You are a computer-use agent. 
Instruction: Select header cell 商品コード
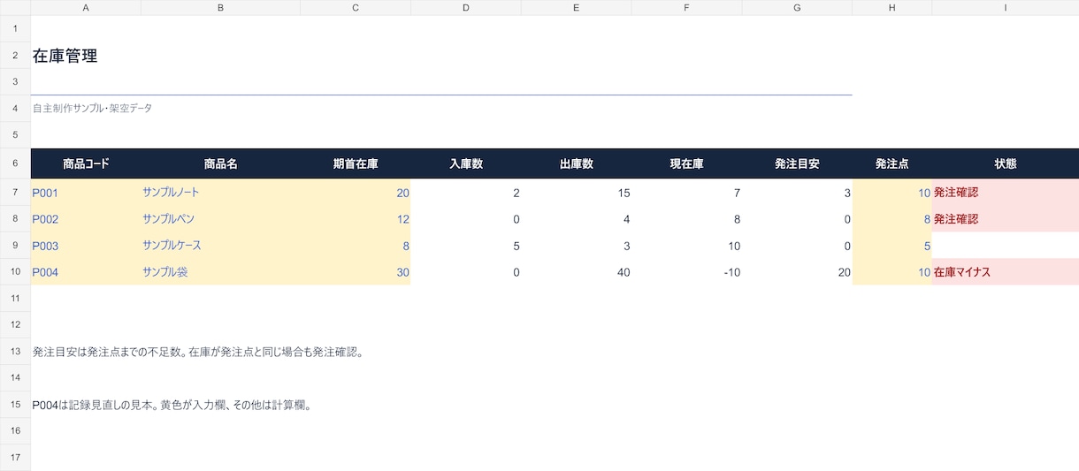coord(86,163)
